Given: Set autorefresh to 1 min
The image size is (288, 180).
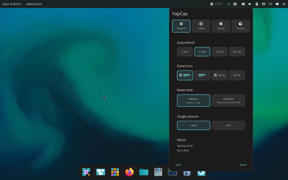Looking at the screenshot, I should 185,52.
